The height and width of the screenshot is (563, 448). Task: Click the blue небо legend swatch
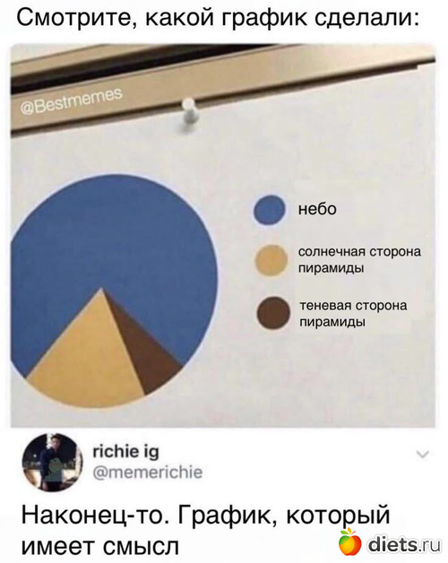[x=270, y=210]
